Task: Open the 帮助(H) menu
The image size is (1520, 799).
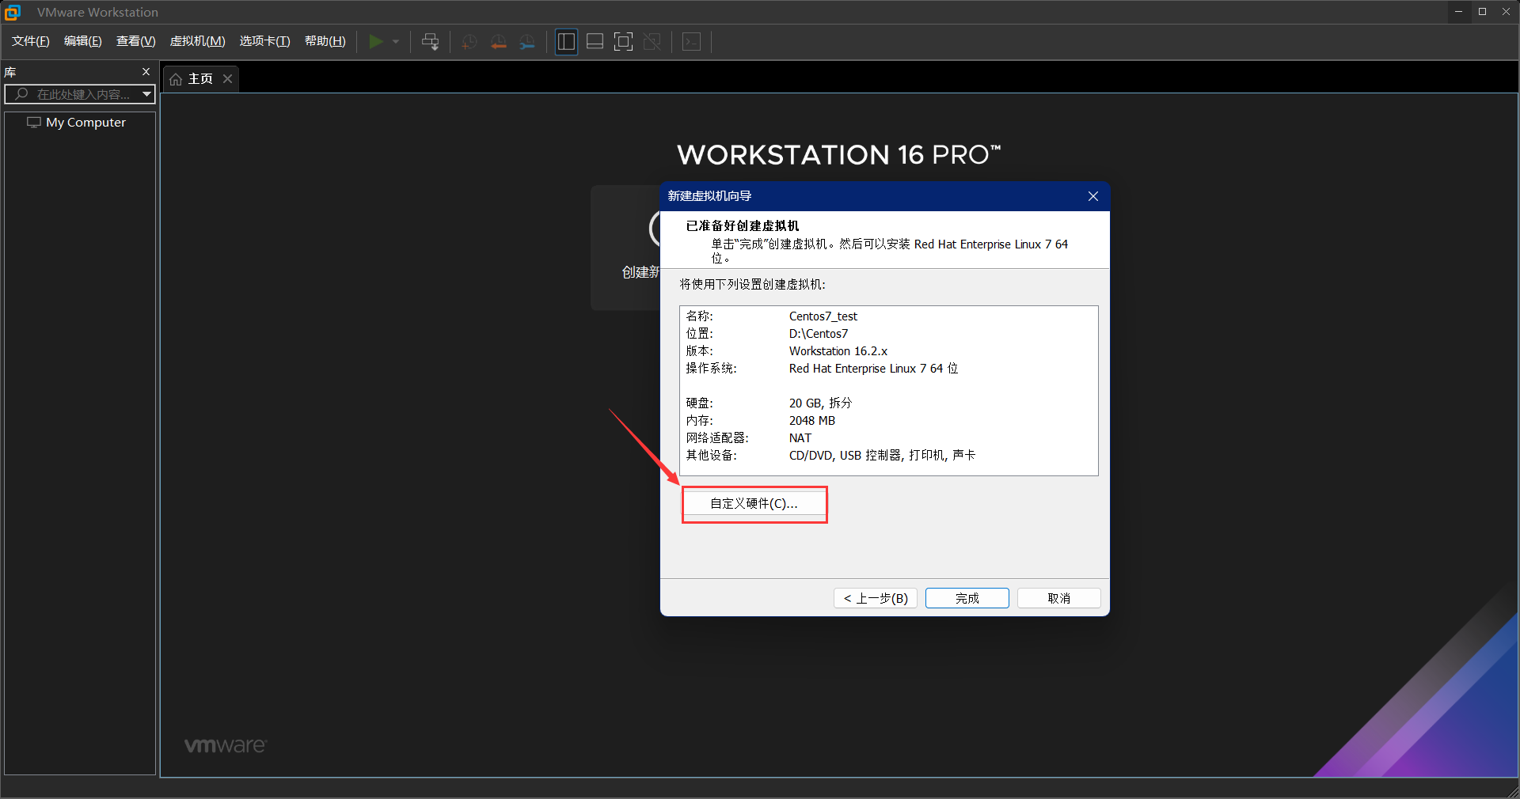Action: 325,41
